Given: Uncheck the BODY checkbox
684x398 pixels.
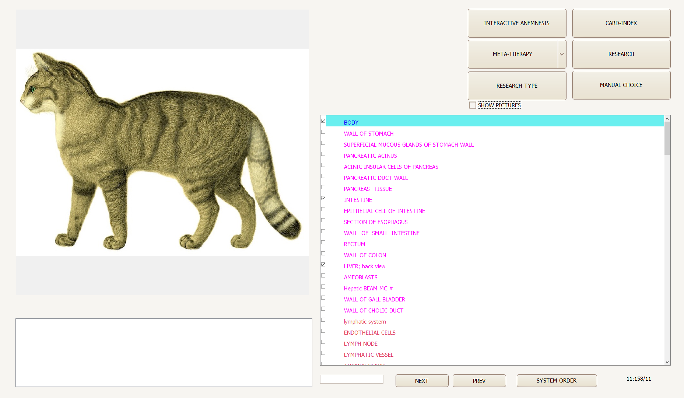Looking at the screenshot, I should (323, 121).
